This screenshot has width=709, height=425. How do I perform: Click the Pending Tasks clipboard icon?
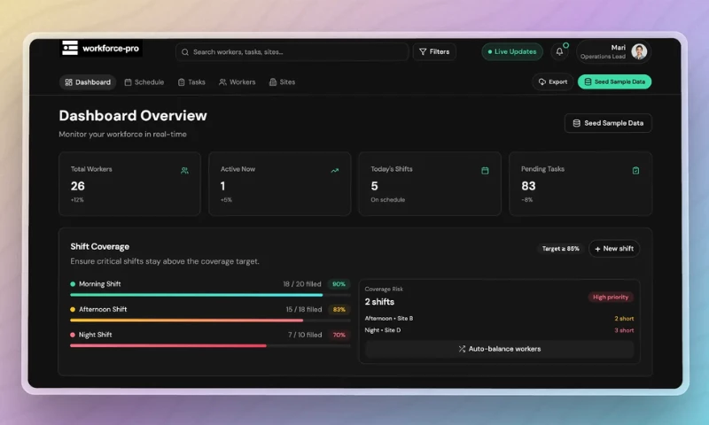[x=635, y=170]
